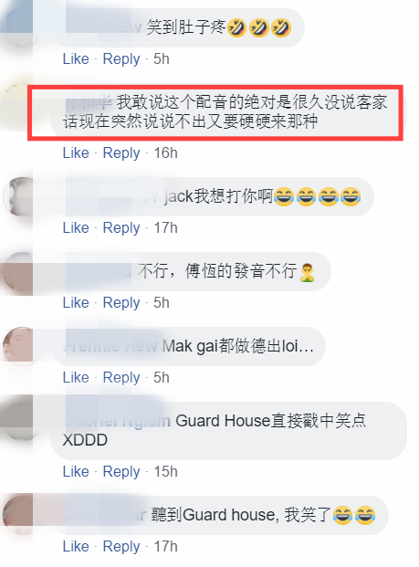
Task: Open avatar of 聽到Guard house commenter
Action: [x=23, y=515]
